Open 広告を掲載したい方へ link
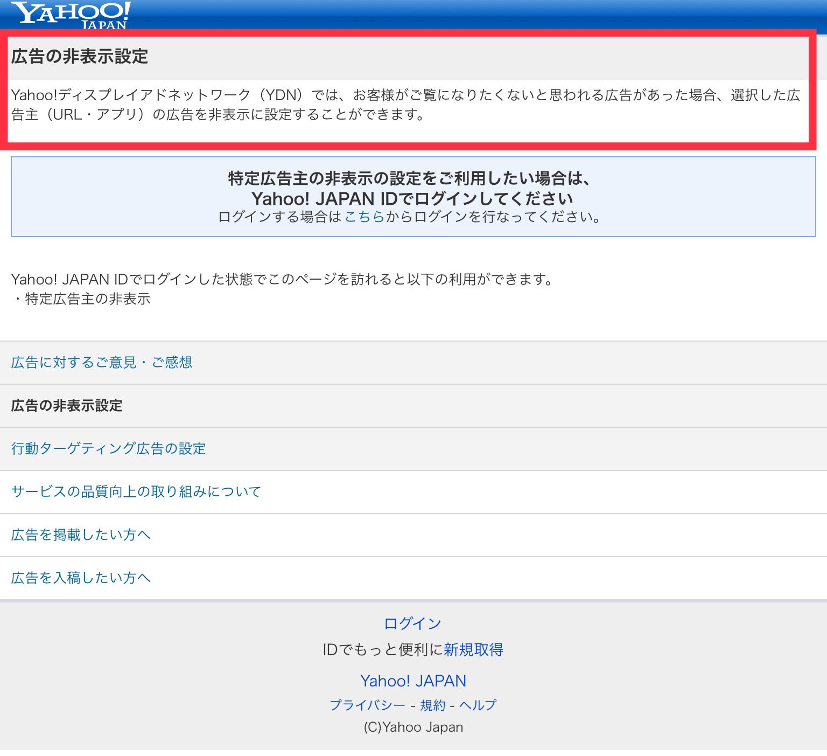This screenshot has height=756, width=827. click(81, 535)
